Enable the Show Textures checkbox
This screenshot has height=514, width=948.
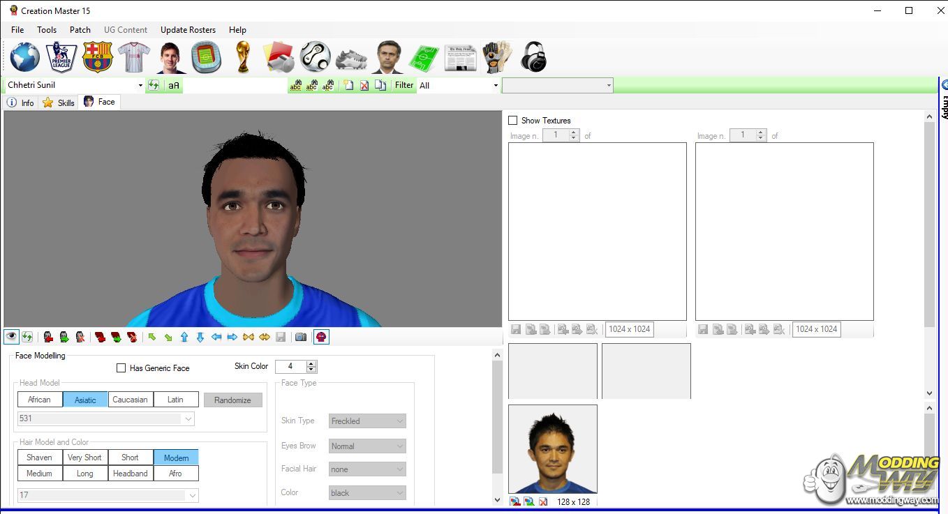[x=513, y=121]
